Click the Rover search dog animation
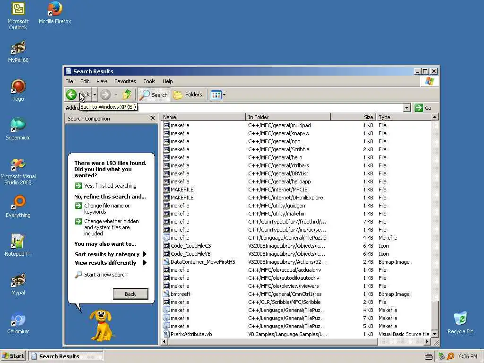The image size is (484, 363). [x=101, y=326]
